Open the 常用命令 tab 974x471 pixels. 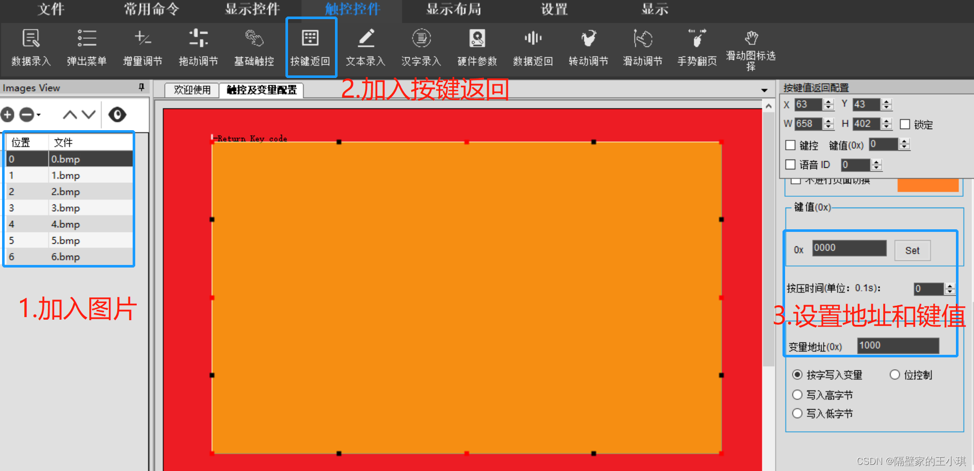[151, 9]
